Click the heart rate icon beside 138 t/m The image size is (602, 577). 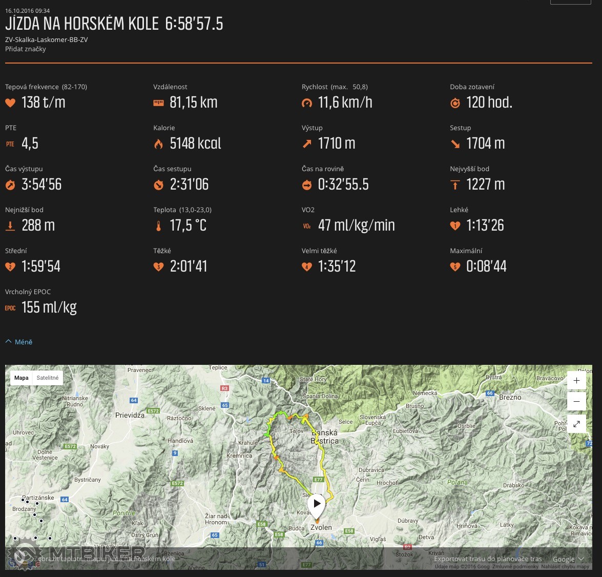point(10,103)
